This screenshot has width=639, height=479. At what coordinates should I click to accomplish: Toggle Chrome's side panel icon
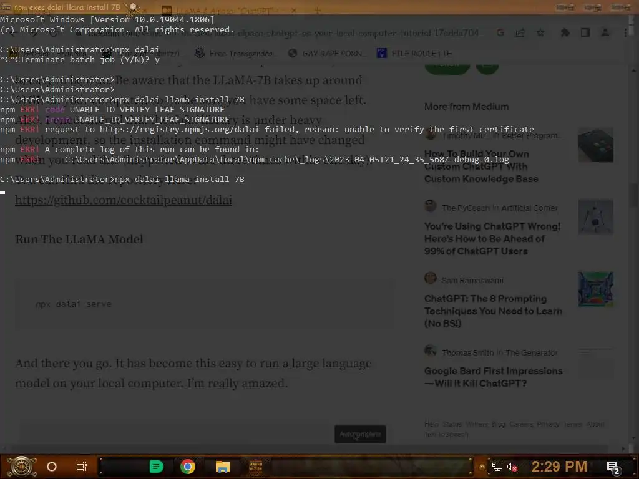point(585,32)
